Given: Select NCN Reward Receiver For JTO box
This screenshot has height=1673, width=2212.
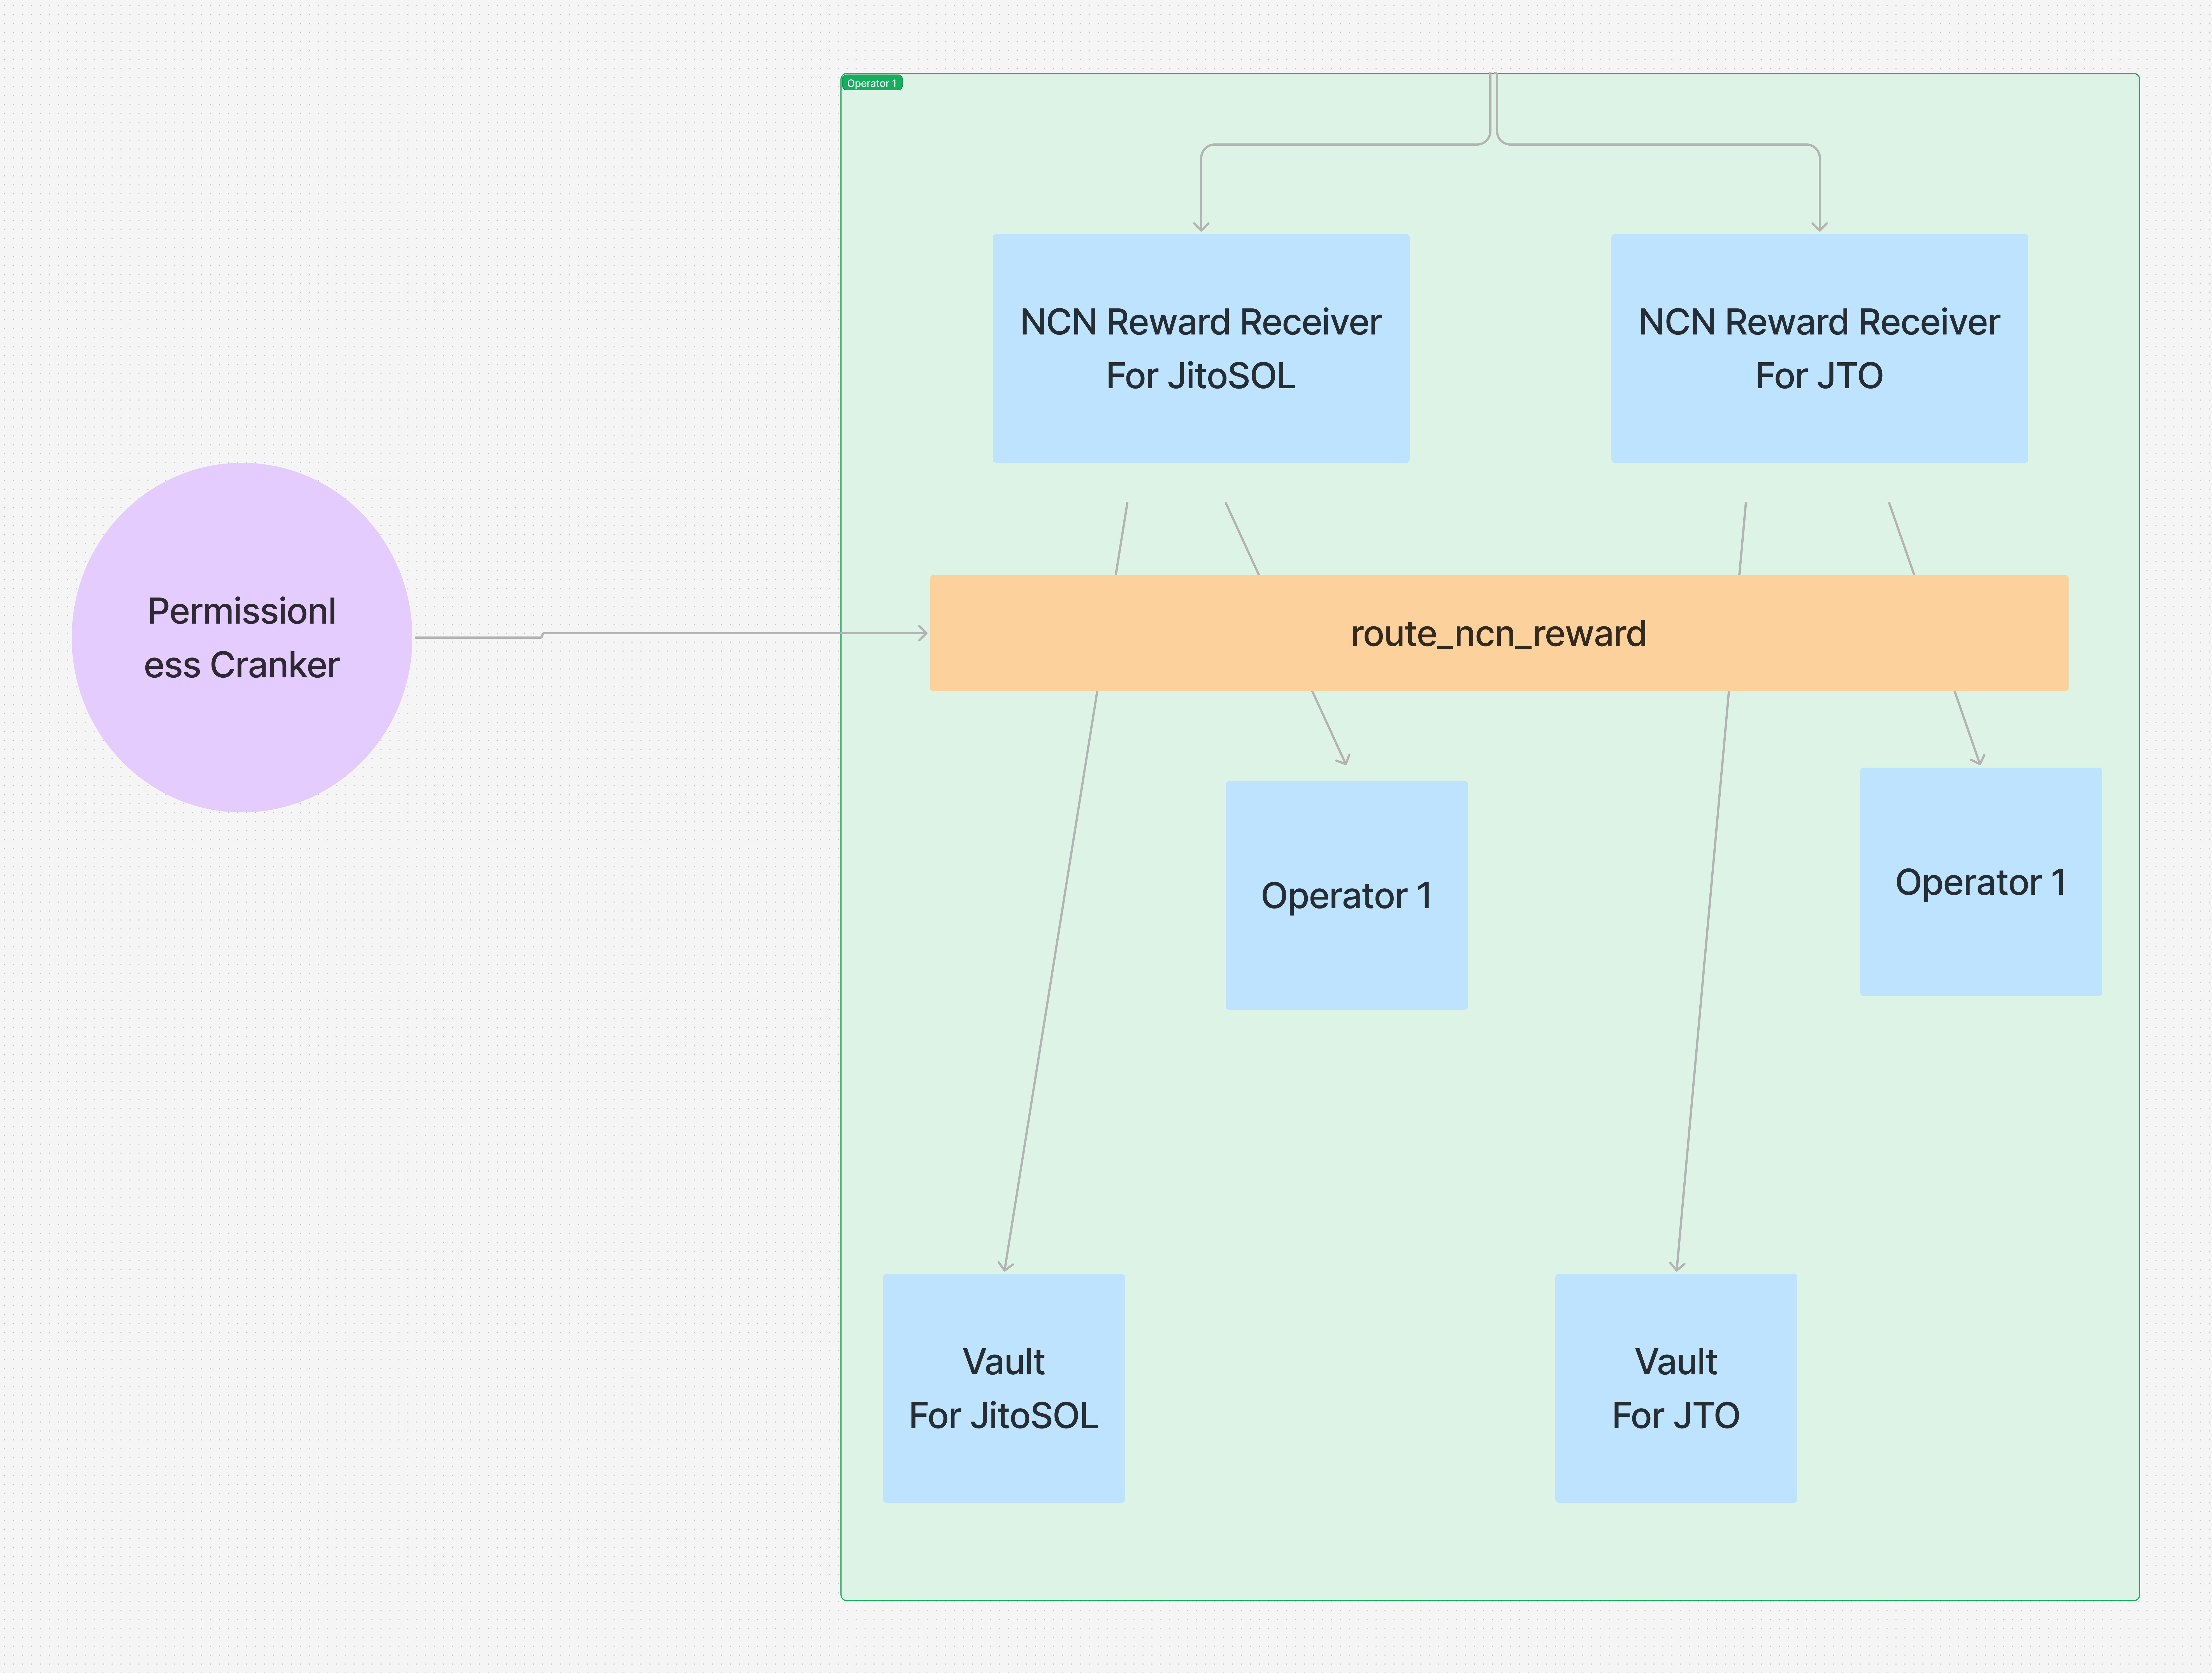Looking at the screenshot, I should tap(1819, 348).
